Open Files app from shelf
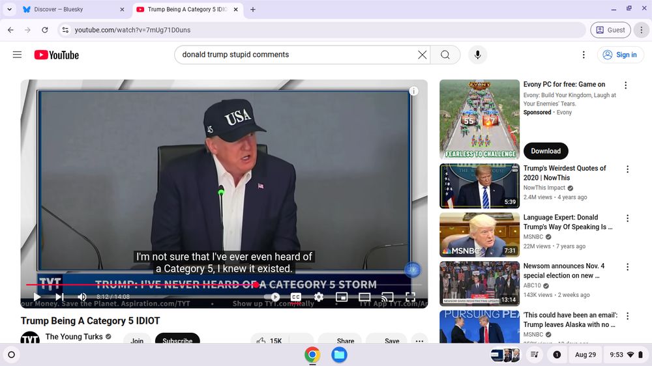Screen dimensions: 652x366 (x=339, y=354)
